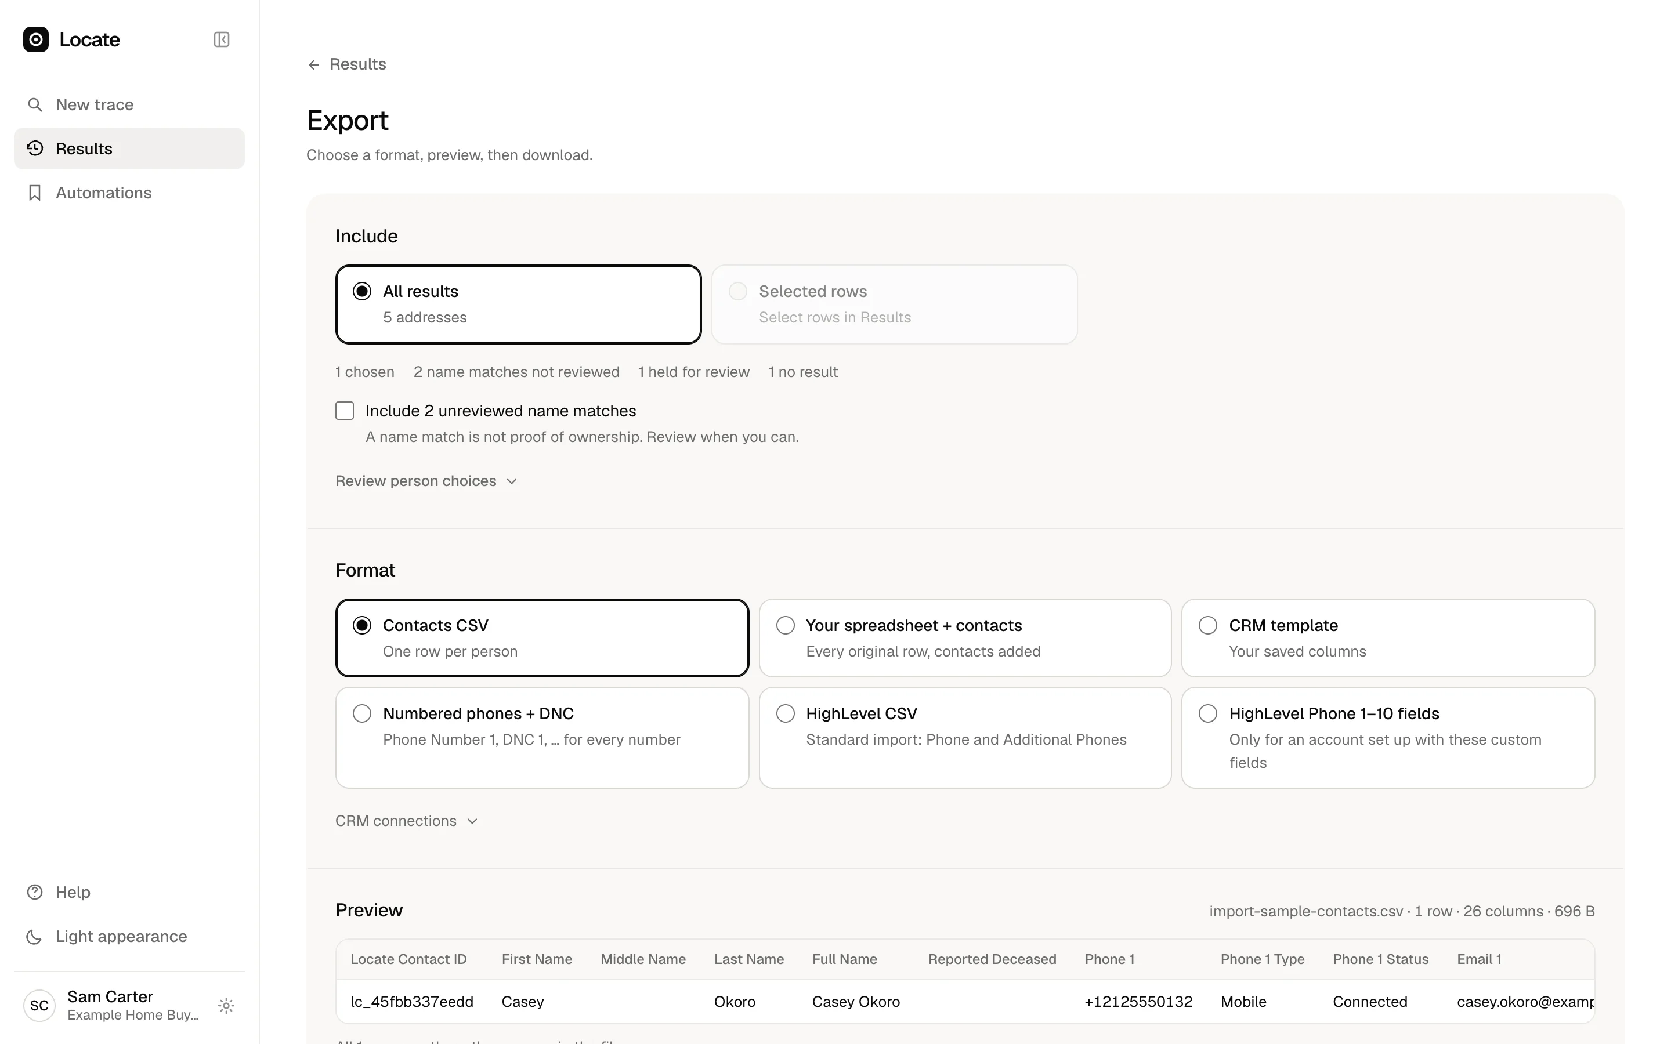This screenshot has height=1044, width=1671.
Task: Open account settings gear icon
Action: (226, 1005)
